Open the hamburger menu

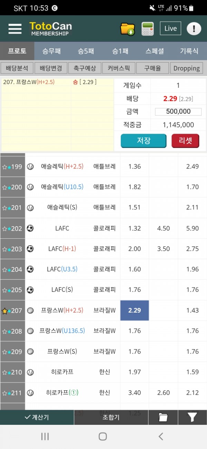pyautogui.click(x=15, y=29)
